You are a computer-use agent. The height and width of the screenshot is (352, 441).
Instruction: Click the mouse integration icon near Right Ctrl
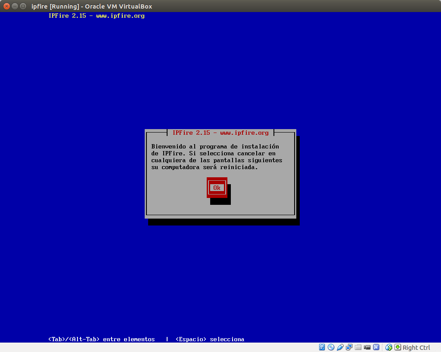[x=388, y=347]
